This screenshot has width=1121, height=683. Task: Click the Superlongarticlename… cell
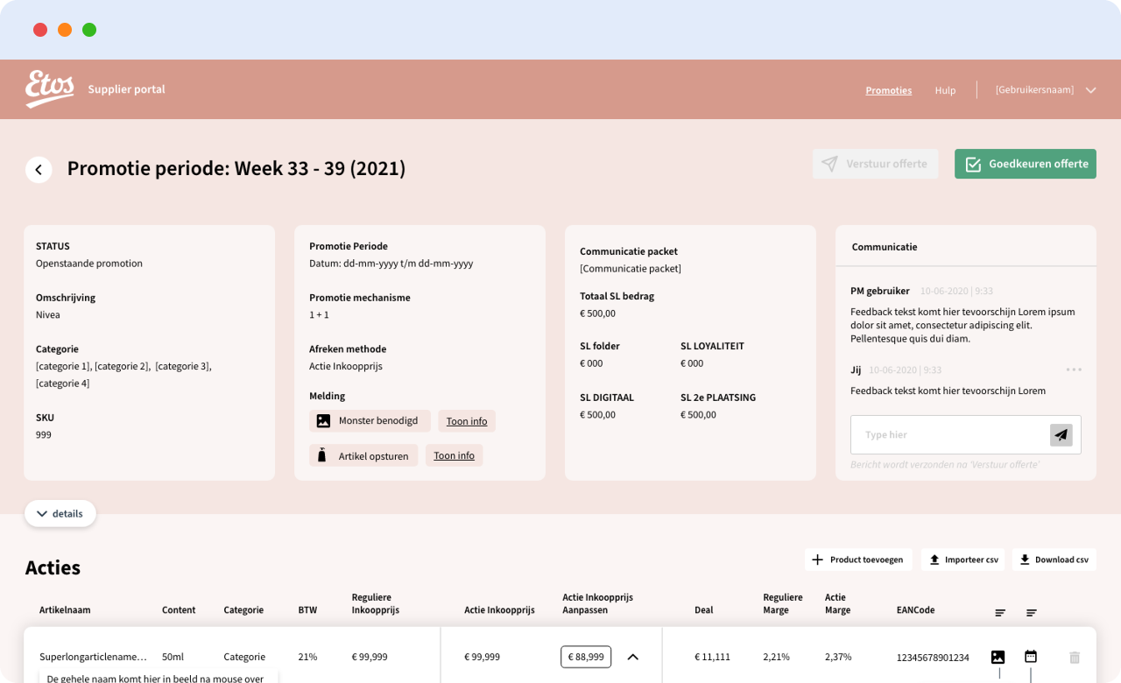point(93,657)
